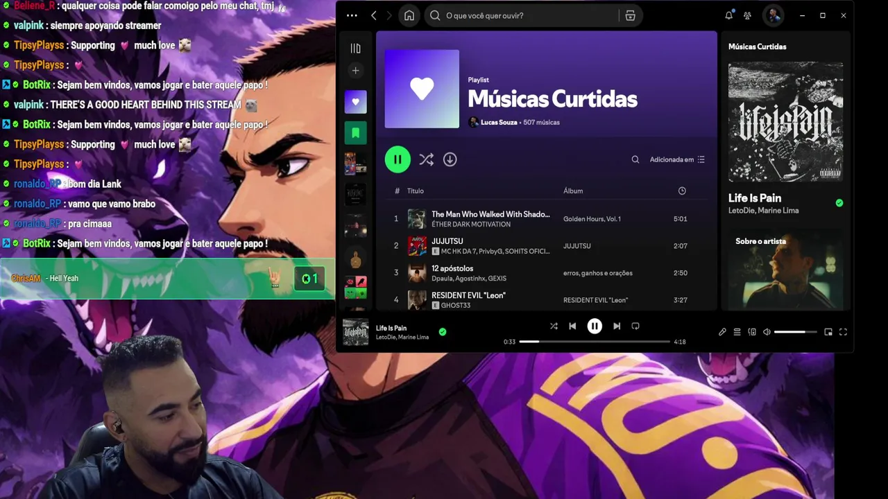Skip to previous track
Screen dimensions: 888x499
(572, 326)
